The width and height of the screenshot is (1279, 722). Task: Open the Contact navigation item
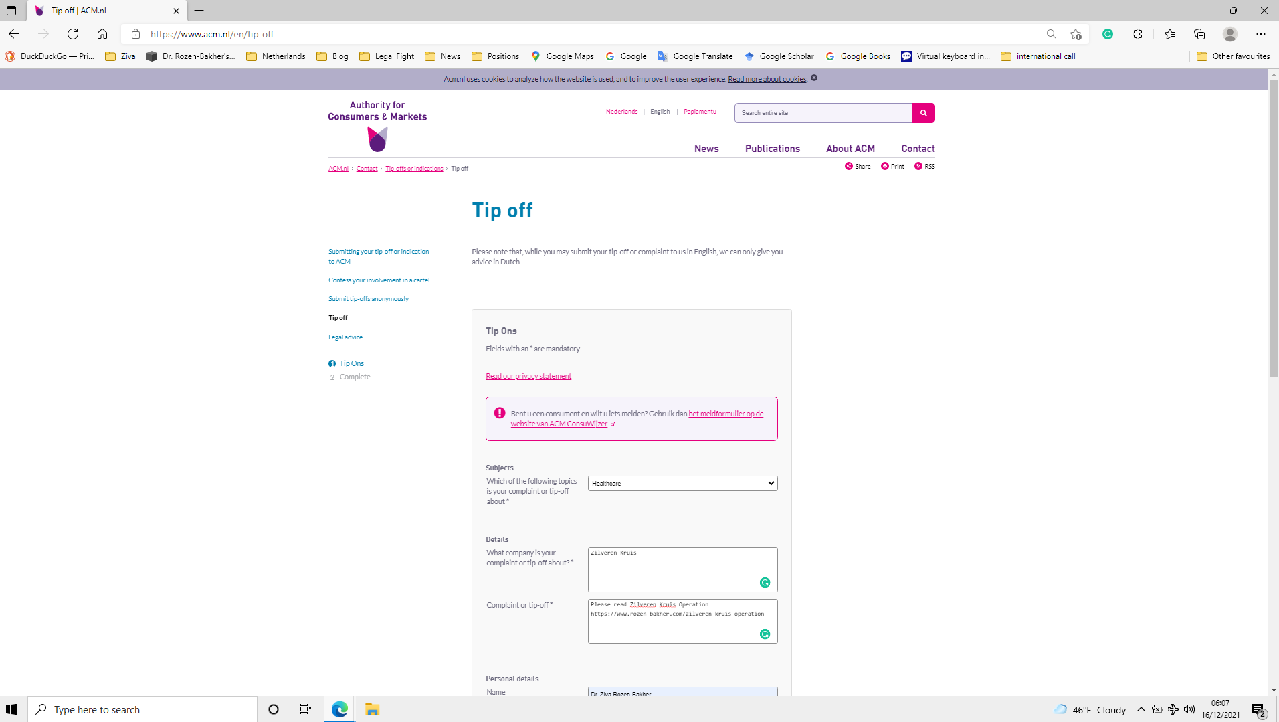[918, 149]
